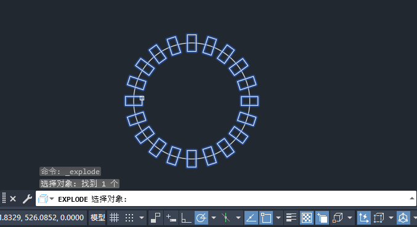This screenshot has height=227, width=417.
Task: Open selection filtering dropdown arrow
Action: point(391,218)
